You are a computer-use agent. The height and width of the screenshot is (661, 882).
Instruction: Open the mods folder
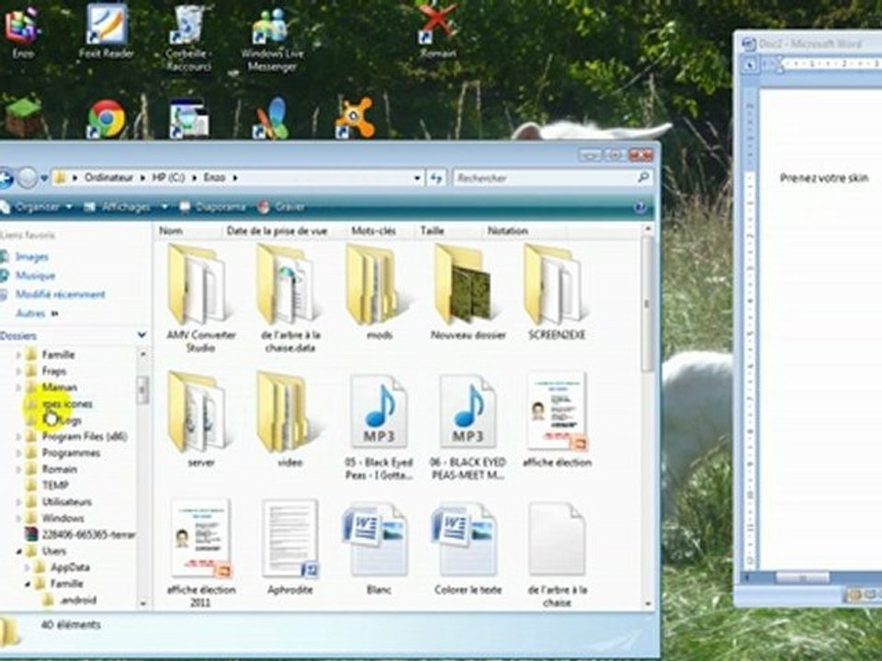click(379, 292)
